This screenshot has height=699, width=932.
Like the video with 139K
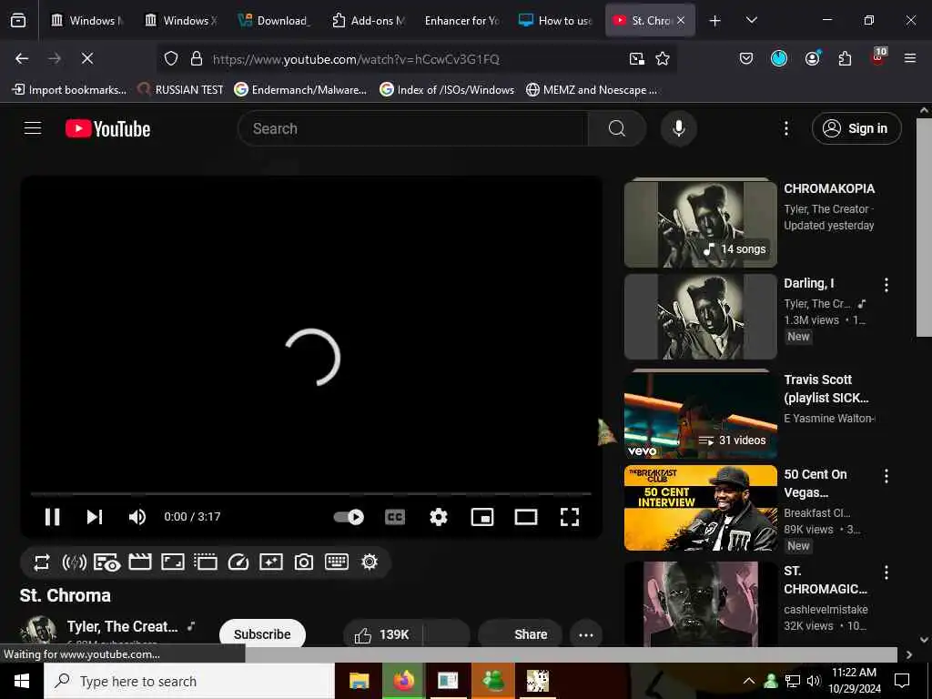pyautogui.click(x=383, y=634)
